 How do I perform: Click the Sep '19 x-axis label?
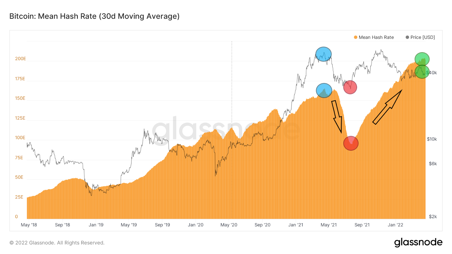tap(162, 225)
